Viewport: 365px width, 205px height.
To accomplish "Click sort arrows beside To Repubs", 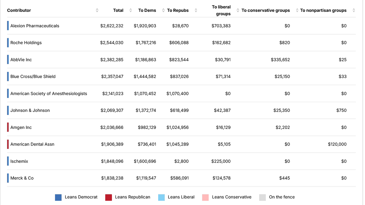I will click(196, 10).
